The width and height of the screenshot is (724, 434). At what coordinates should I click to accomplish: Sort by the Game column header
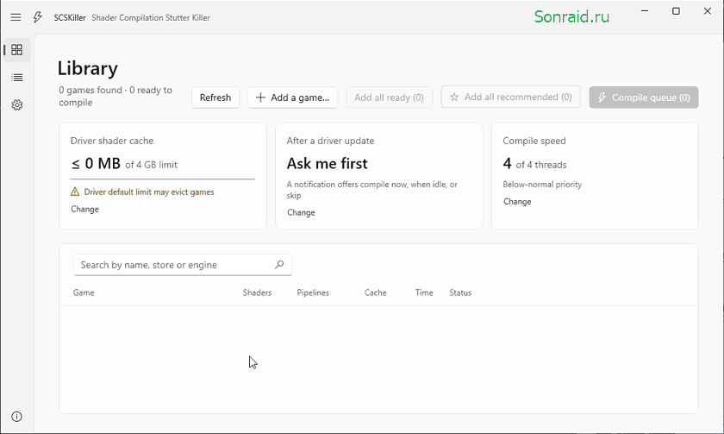pos(84,292)
